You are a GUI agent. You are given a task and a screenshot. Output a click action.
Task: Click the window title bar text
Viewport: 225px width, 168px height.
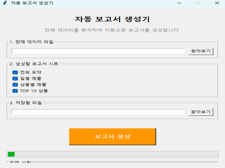click(x=32, y=3)
